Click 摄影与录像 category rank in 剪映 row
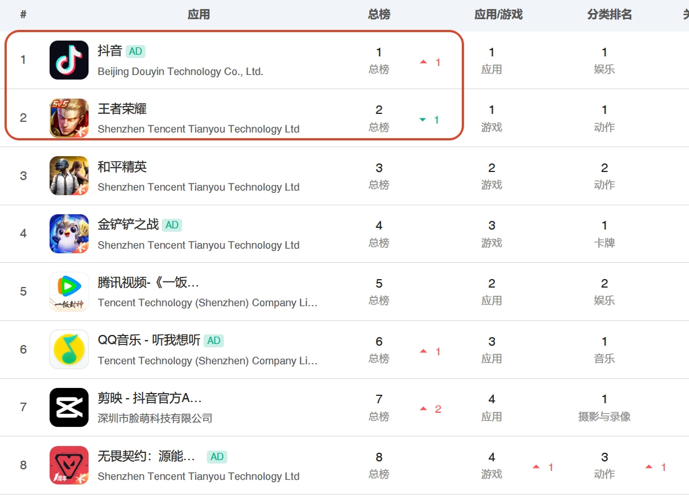689x503 pixels. point(604,408)
